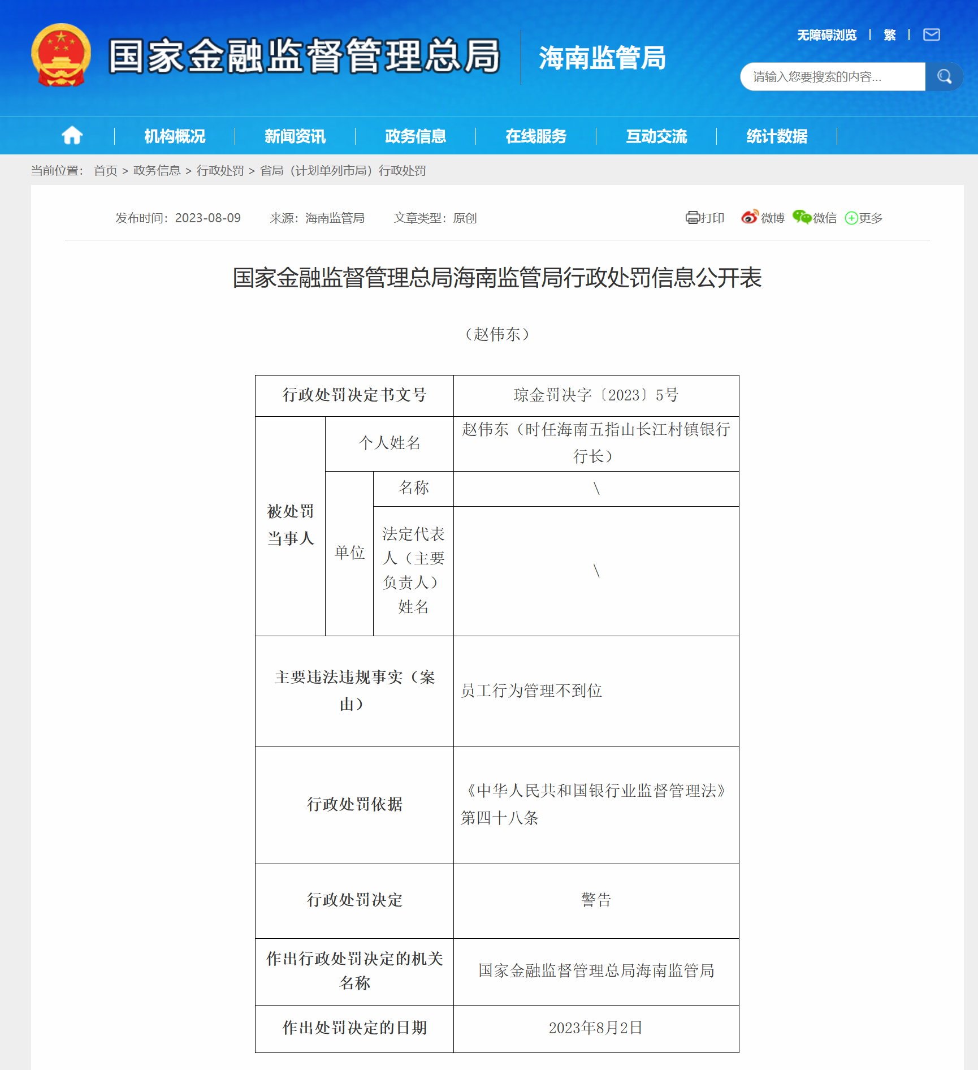Screen dimensions: 978x1070
Task: Click 省局（计划单列市局）行政处罚 breadcrumb
Action: pyautogui.click(x=343, y=171)
